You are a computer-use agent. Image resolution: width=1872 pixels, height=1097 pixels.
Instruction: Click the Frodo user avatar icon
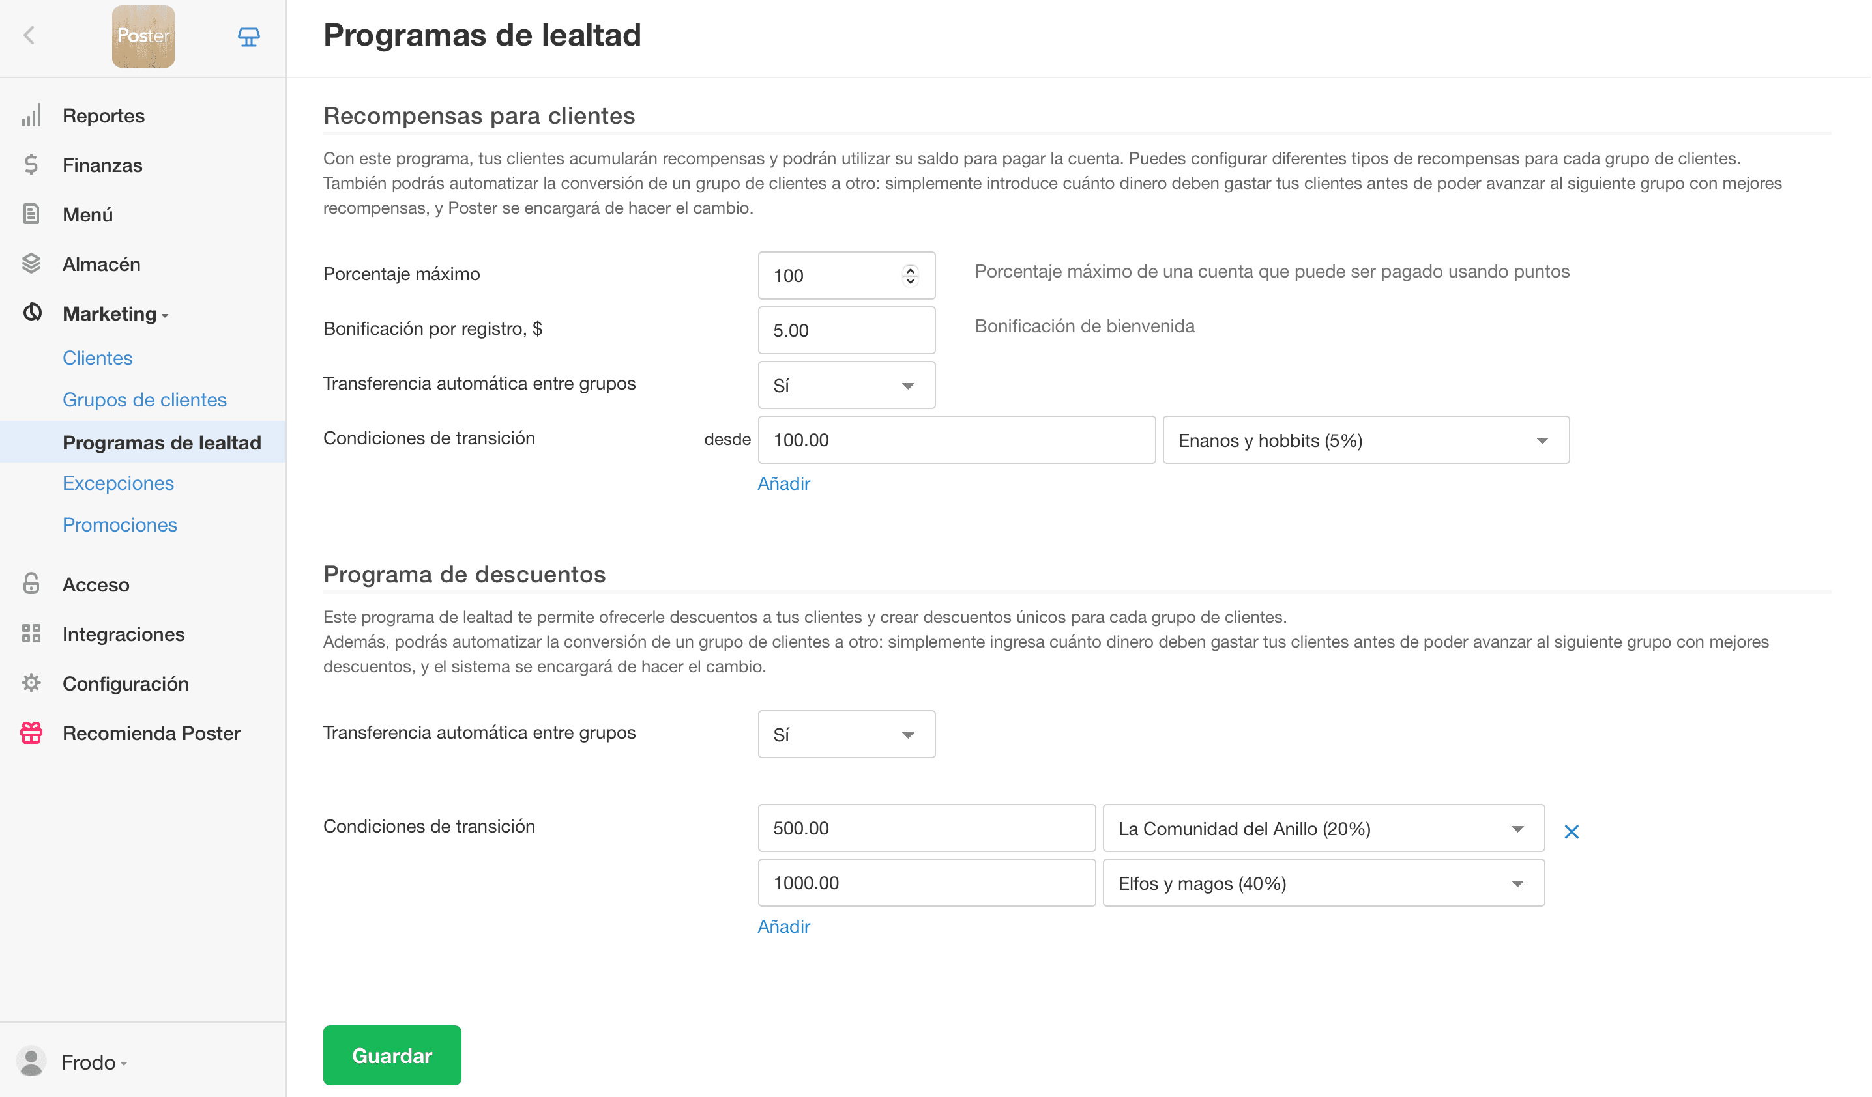(31, 1061)
